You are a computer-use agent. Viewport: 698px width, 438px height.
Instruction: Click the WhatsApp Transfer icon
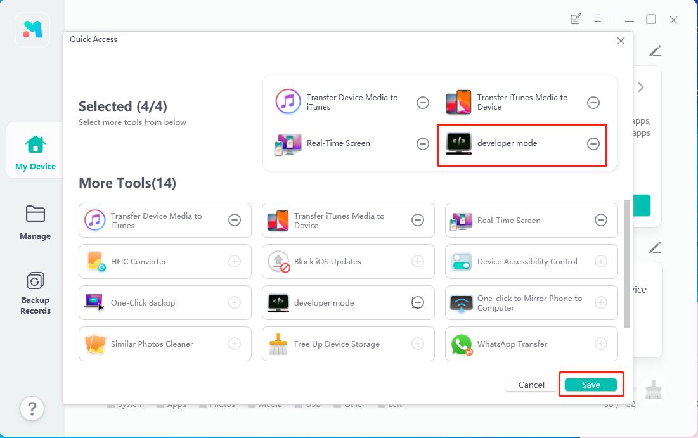462,344
